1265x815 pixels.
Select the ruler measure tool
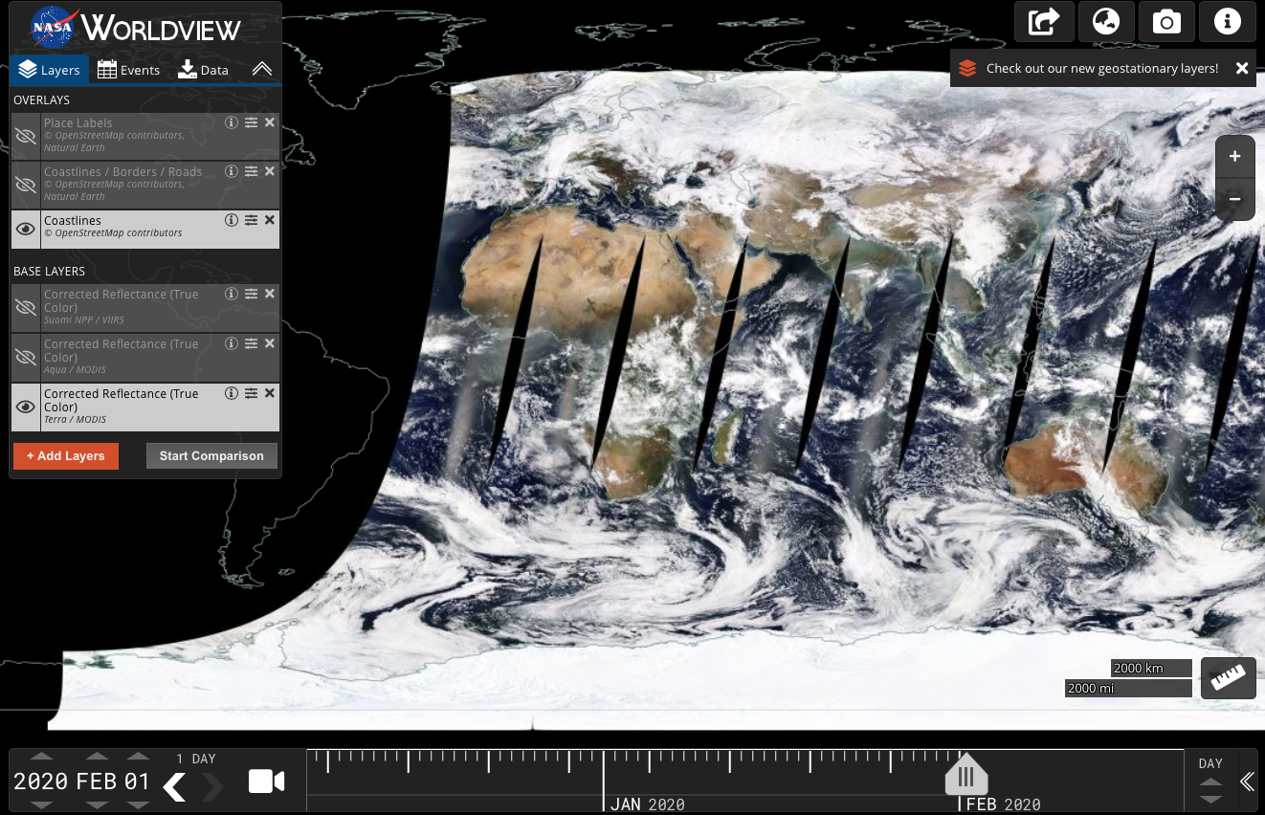coord(1228,677)
